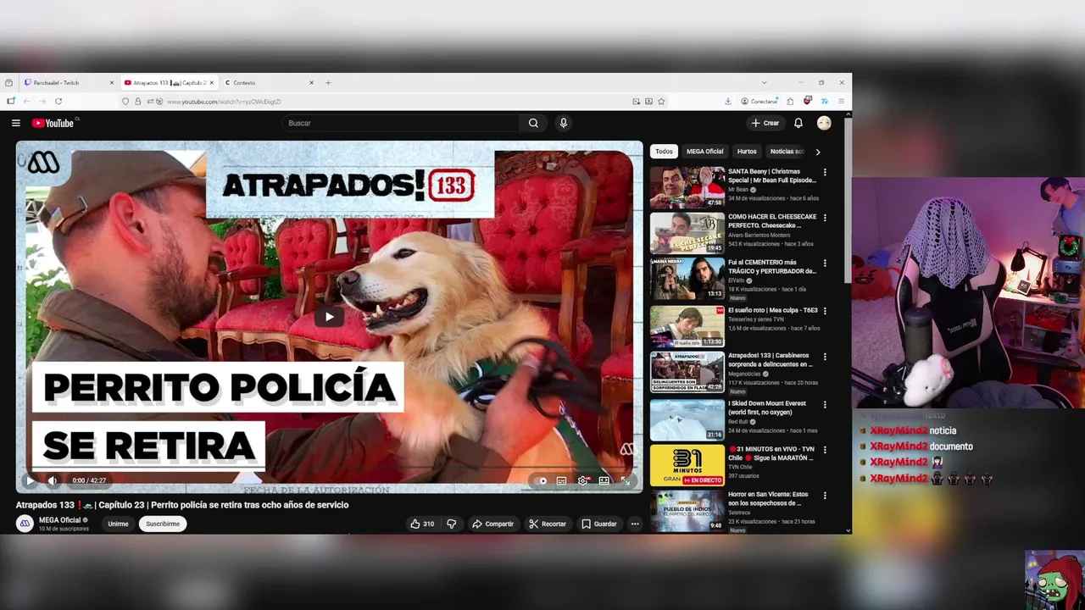
Task: Bookmark the page with the star icon
Action: [x=661, y=102]
